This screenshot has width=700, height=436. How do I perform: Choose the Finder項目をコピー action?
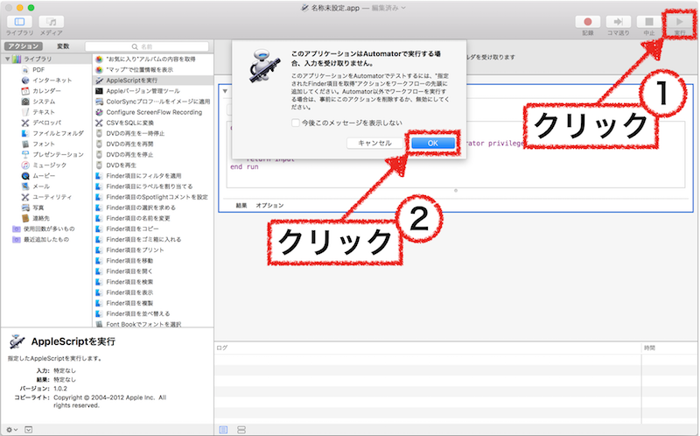[x=152, y=229]
